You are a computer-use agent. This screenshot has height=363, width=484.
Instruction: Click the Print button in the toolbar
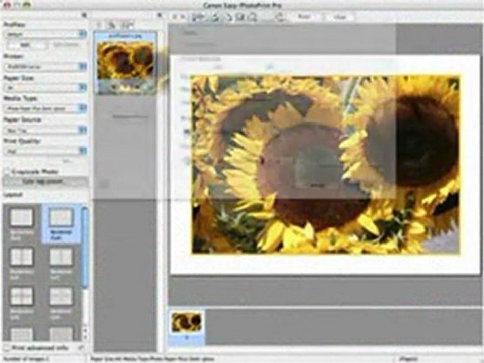(x=305, y=16)
